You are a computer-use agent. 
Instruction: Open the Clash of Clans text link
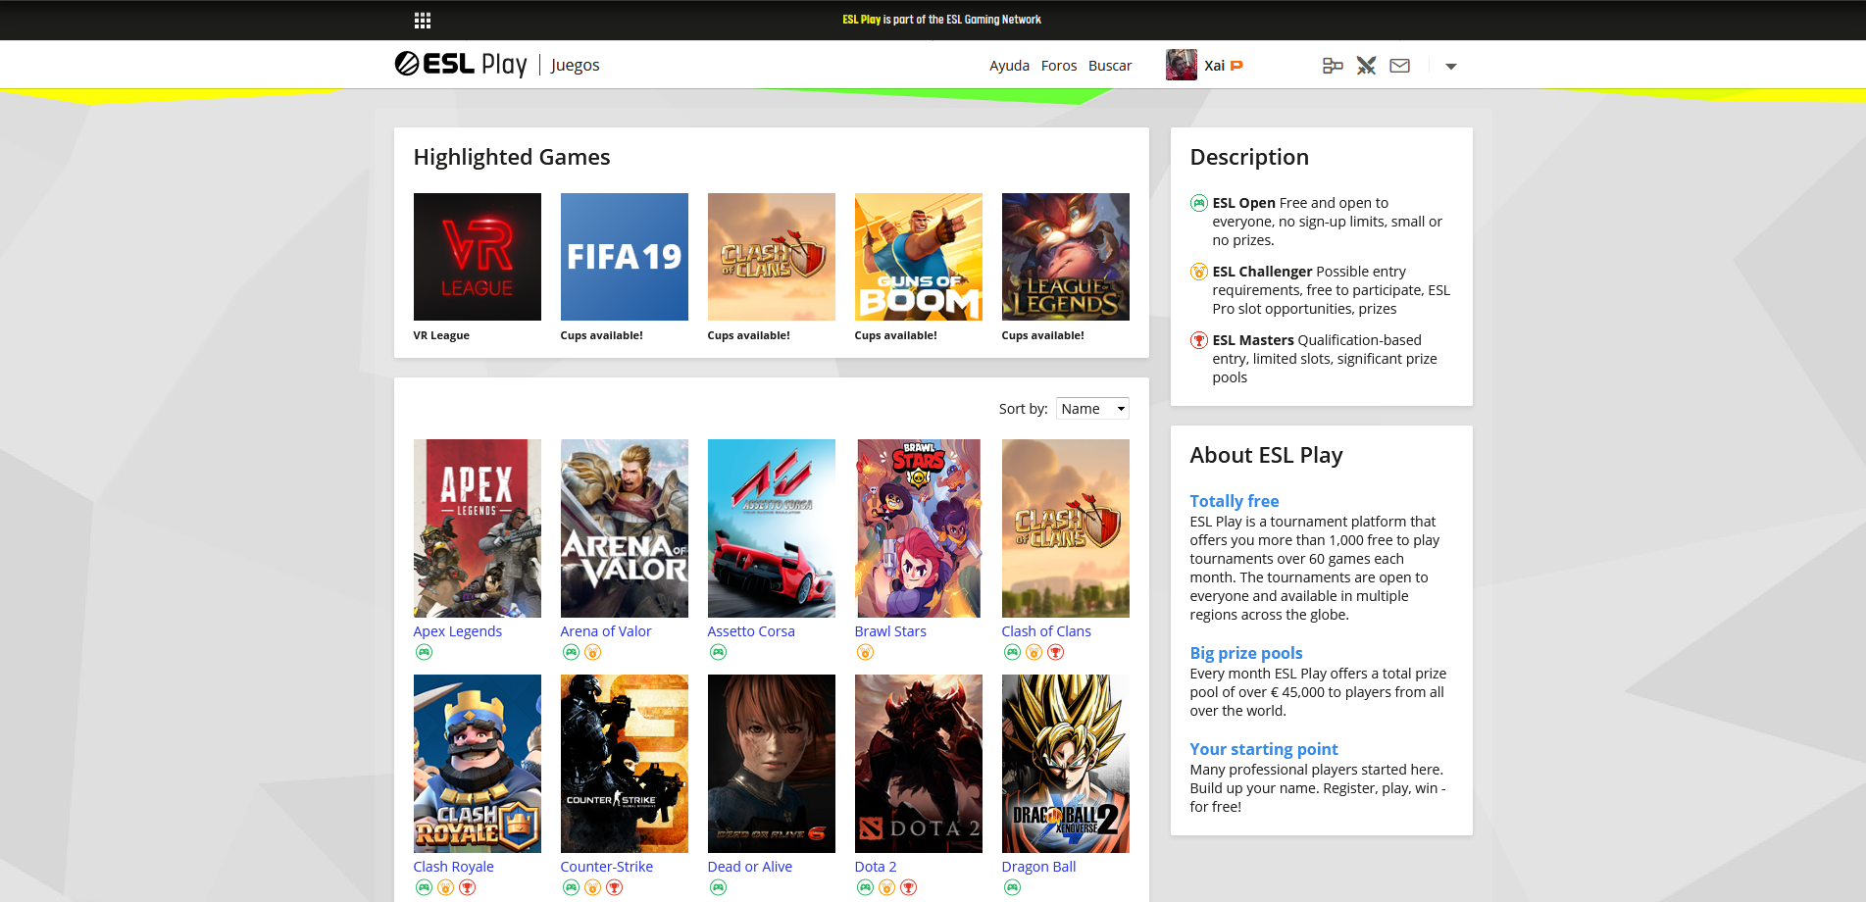pyautogui.click(x=1046, y=631)
